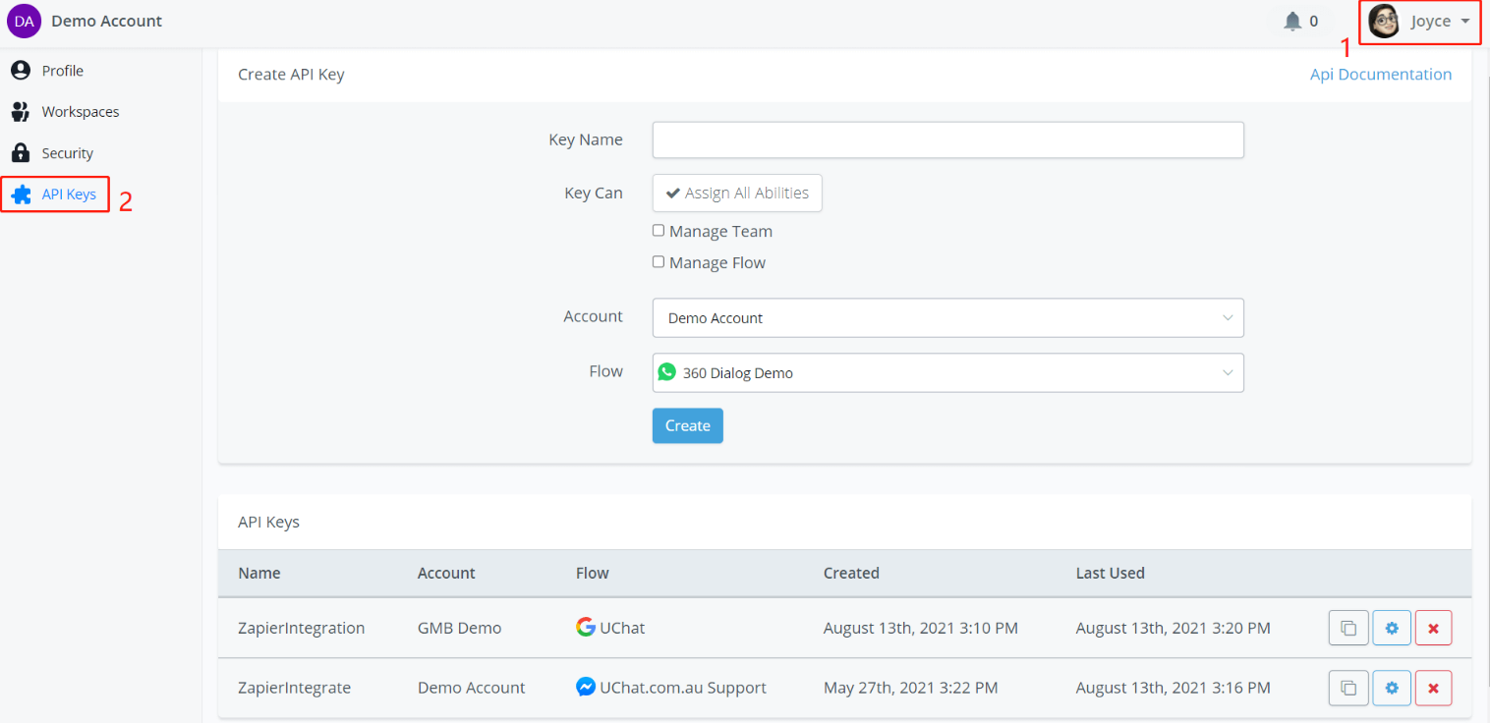1490x723 pixels.
Task: Open the Api Documentation link
Action: (1380, 75)
